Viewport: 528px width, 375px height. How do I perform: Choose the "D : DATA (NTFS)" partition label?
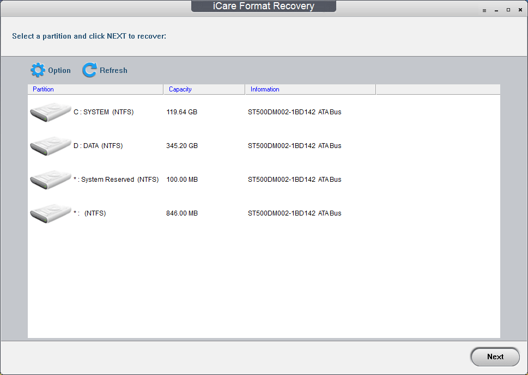pos(98,146)
